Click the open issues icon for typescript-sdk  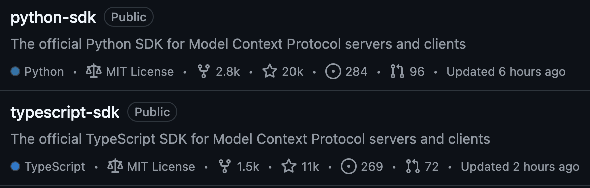349,166
